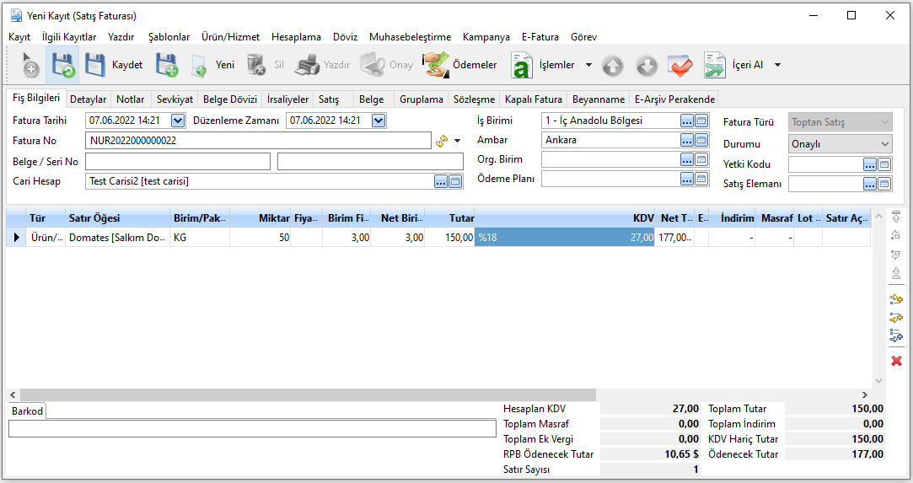Viewport: 913px width, 483px height.
Task: Click Ambar card detail icon
Action: pyautogui.click(x=701, y=140)
